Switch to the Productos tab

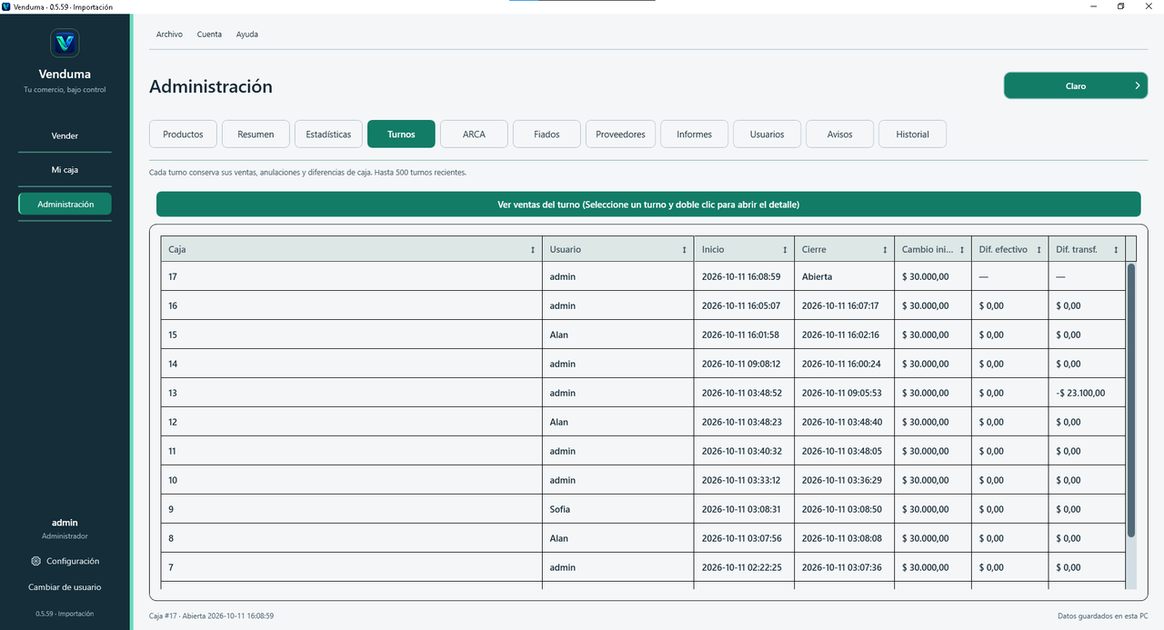(x=183, y=134)
